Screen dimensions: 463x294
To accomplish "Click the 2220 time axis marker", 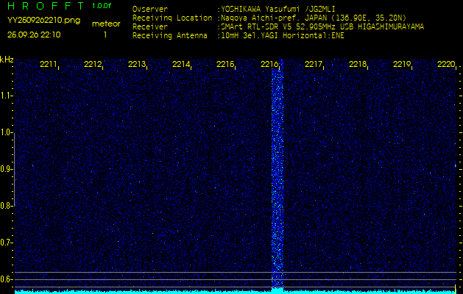I will point(446,64).
